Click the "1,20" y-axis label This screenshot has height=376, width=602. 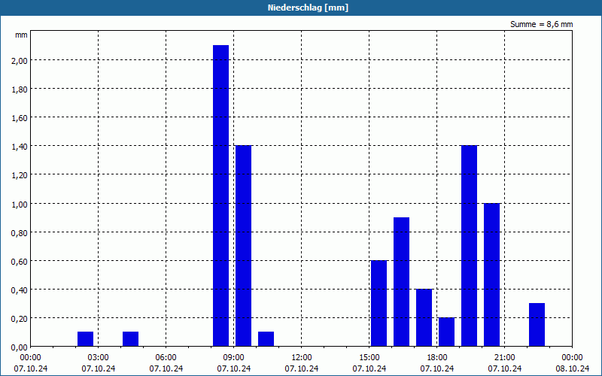20,175
